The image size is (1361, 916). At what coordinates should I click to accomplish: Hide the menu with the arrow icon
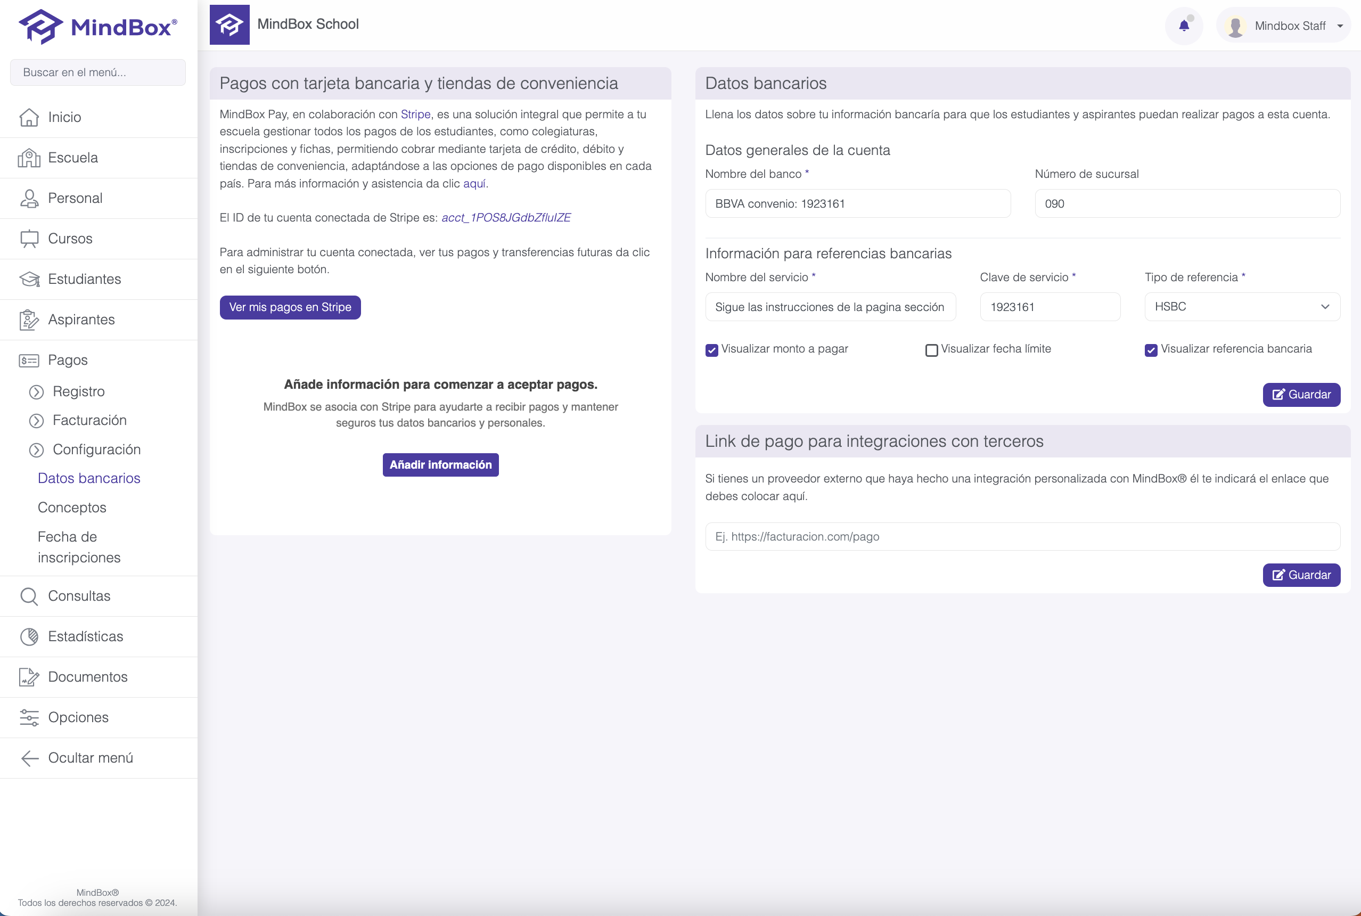(x=29, y=758)
